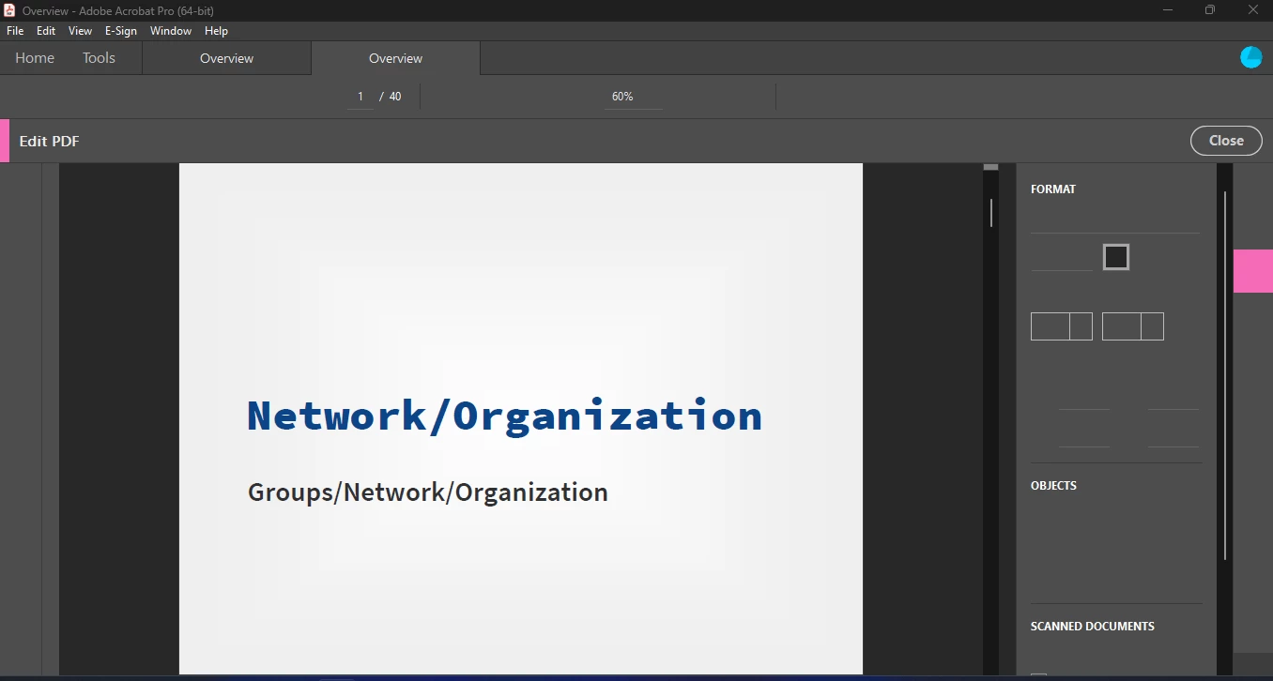Viewport: 1273px width, 681px height.
Task: Click the left split box under the Format color swatch
Action: (x=1062, y=326)
